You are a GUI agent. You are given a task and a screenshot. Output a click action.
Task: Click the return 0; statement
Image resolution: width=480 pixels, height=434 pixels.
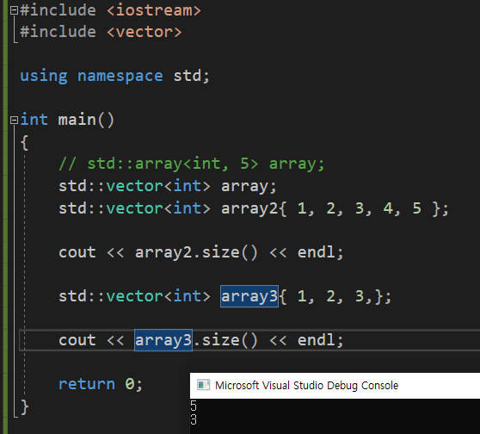101,384
